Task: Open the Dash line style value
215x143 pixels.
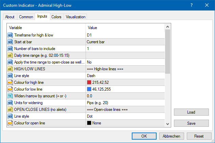Action: [x=125, y=76]
